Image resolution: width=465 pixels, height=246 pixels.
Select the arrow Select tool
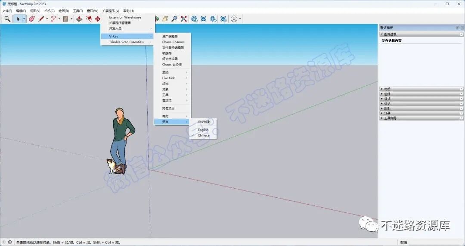pyautogui.click(x=18, y=19)
